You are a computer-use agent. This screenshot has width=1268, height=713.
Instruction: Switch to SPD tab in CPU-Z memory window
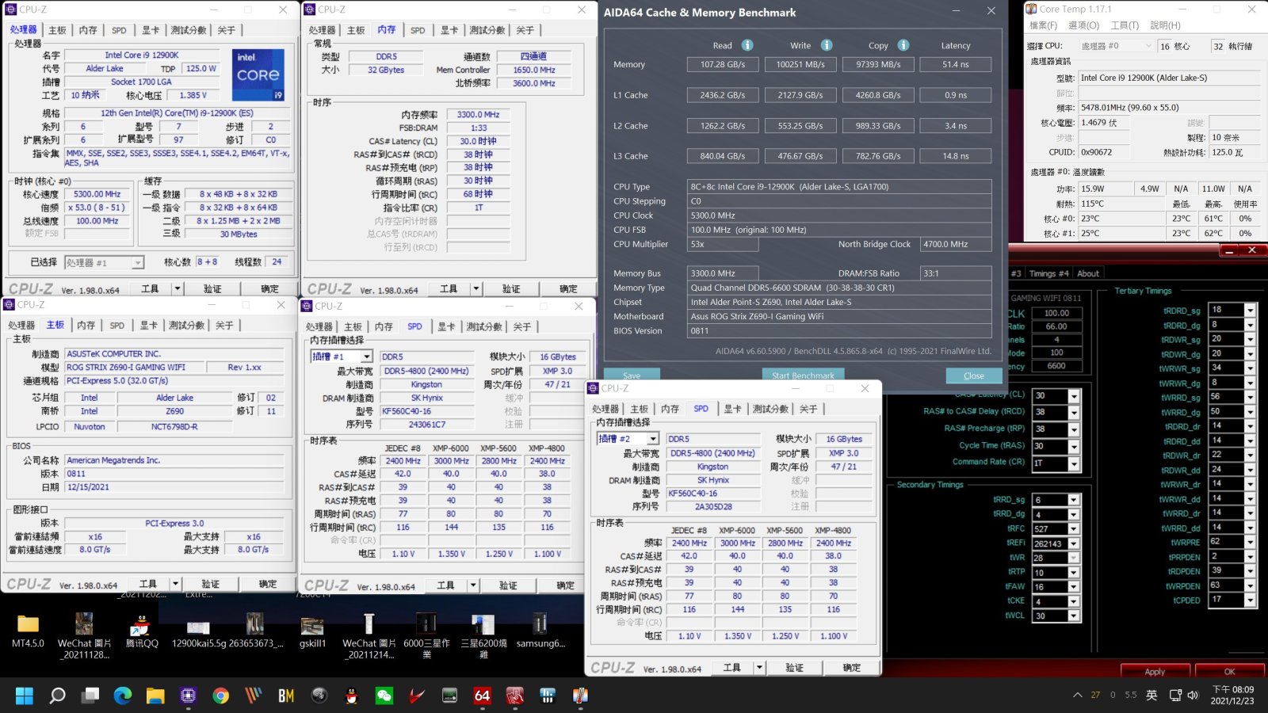click(x=418, y=30)
